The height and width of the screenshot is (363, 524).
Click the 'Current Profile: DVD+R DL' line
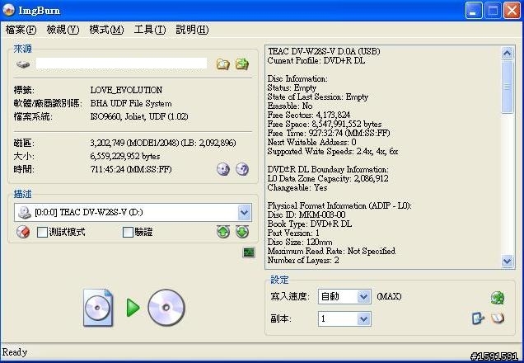[x=316, y=60]
